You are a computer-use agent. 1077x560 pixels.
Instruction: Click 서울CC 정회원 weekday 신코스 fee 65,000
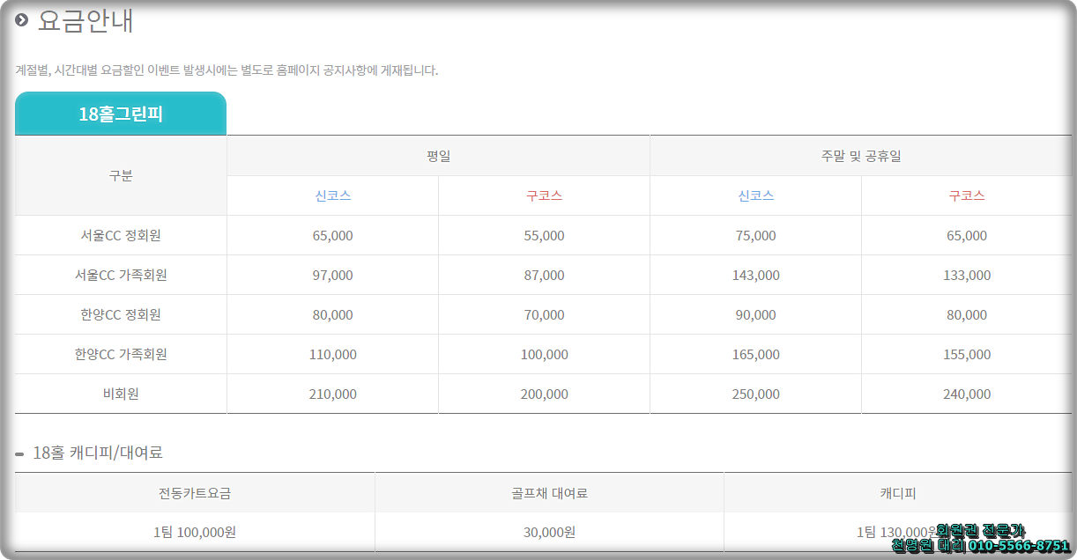pos(333,235)
